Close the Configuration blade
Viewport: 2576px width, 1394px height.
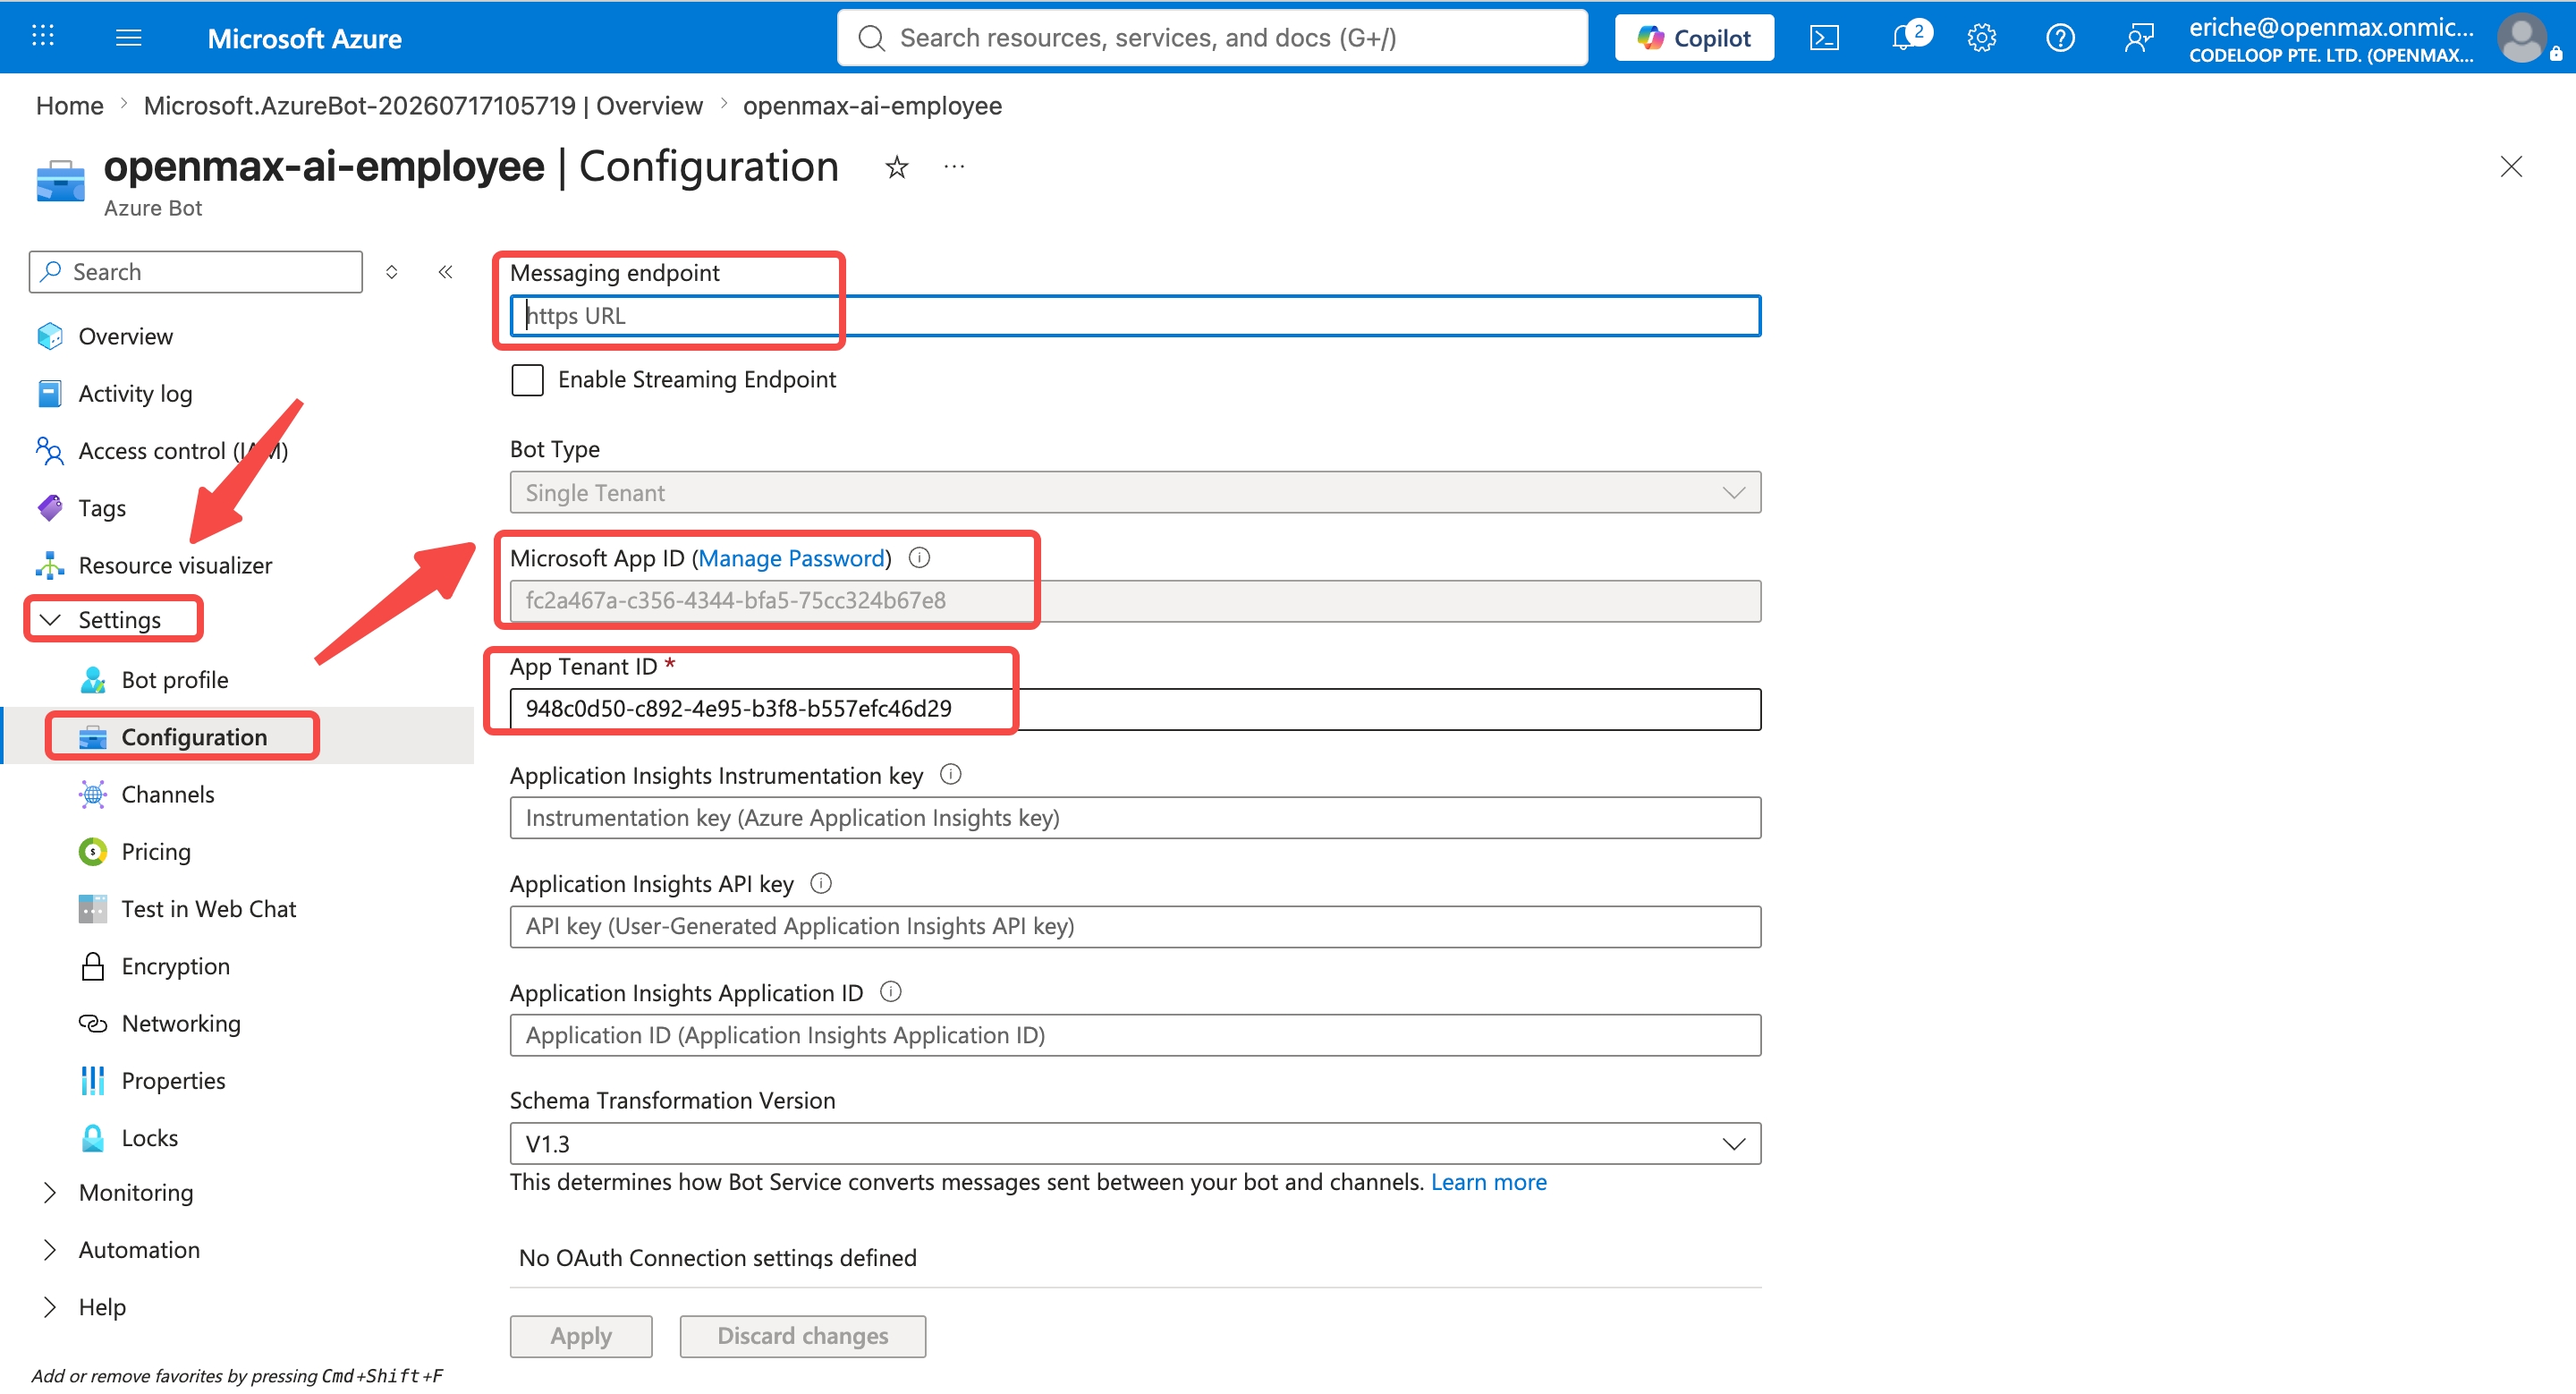click(2511, 166)
